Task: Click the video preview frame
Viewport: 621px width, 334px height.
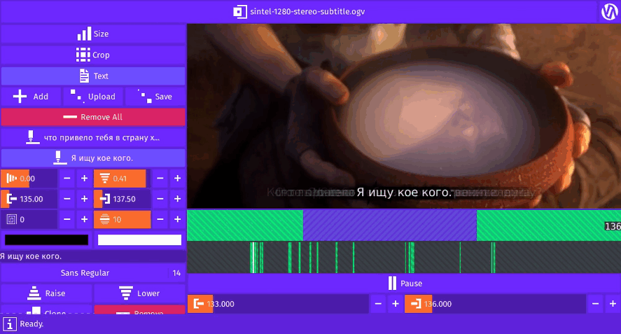Action: 404,116
